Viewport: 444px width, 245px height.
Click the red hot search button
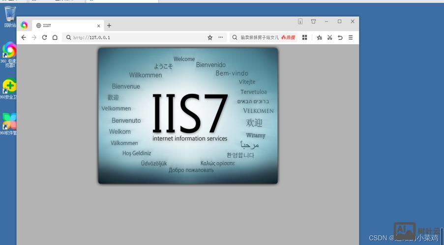pyautogui.click(x=288, y=38)
